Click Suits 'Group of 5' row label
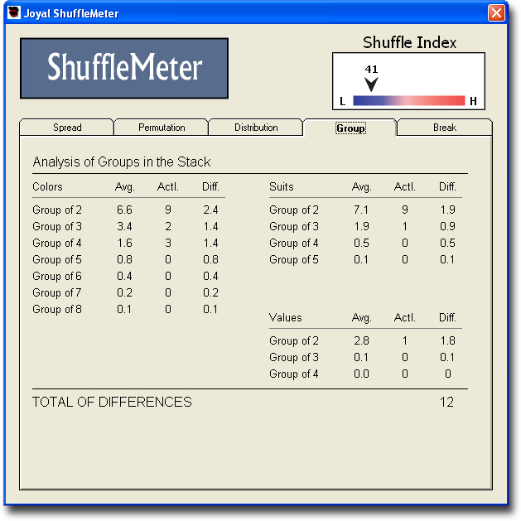The image size is (521, 521). (x=294, y=260)
